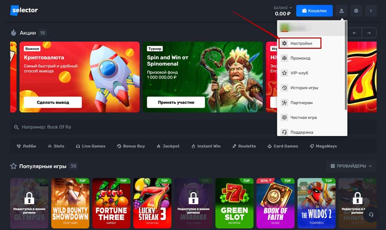Select the Bonus Buy category tab
Screen dimensions: 386x230
(130, 146)
